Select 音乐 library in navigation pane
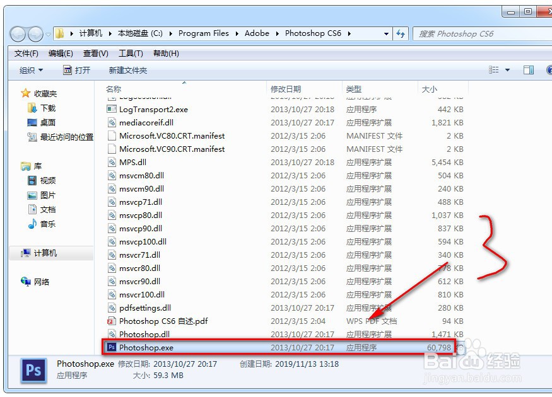 click(x=42, y=224)
